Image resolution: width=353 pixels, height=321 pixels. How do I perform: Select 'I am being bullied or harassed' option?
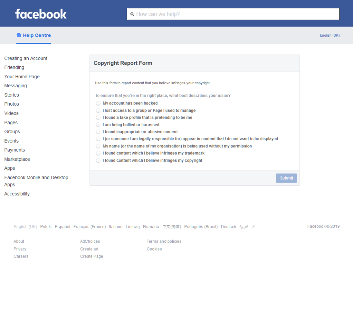98,125
